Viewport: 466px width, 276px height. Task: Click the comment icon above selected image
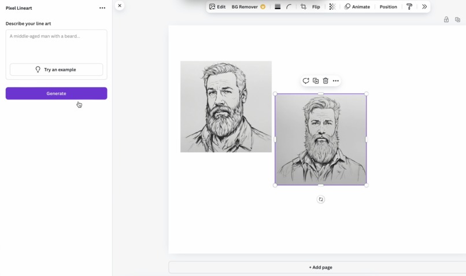pyautogui.click(x=306, y=80)
